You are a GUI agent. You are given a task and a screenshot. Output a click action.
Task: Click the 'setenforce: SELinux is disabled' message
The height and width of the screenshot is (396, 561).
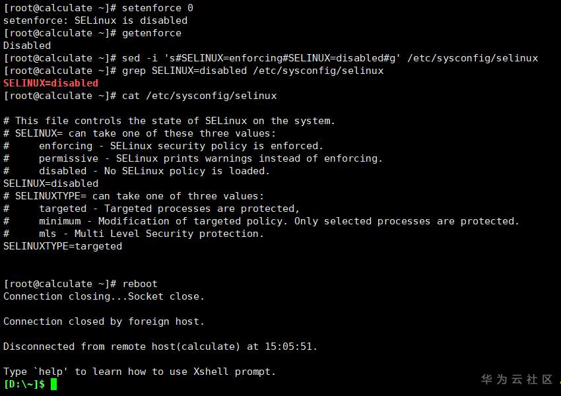[x=96, y=20]
